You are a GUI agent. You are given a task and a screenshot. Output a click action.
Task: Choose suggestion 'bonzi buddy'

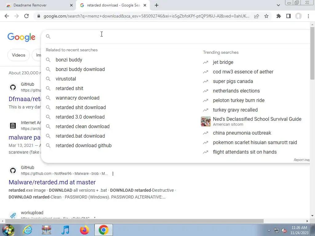tap(69, 60)
